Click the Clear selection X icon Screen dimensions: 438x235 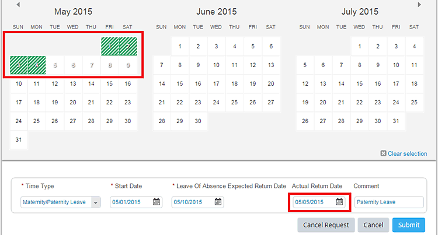coord(383,154)
